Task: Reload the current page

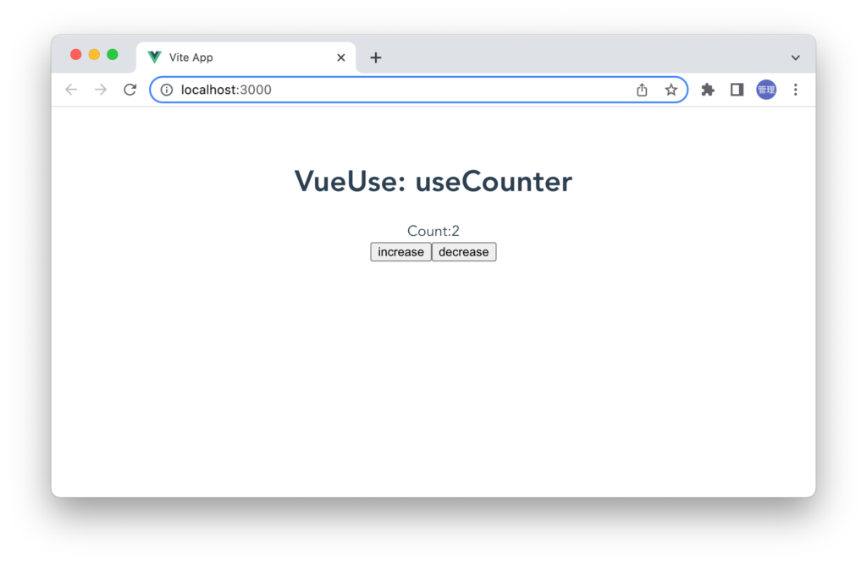Action: pyautogui.click(x=130, y=90)
